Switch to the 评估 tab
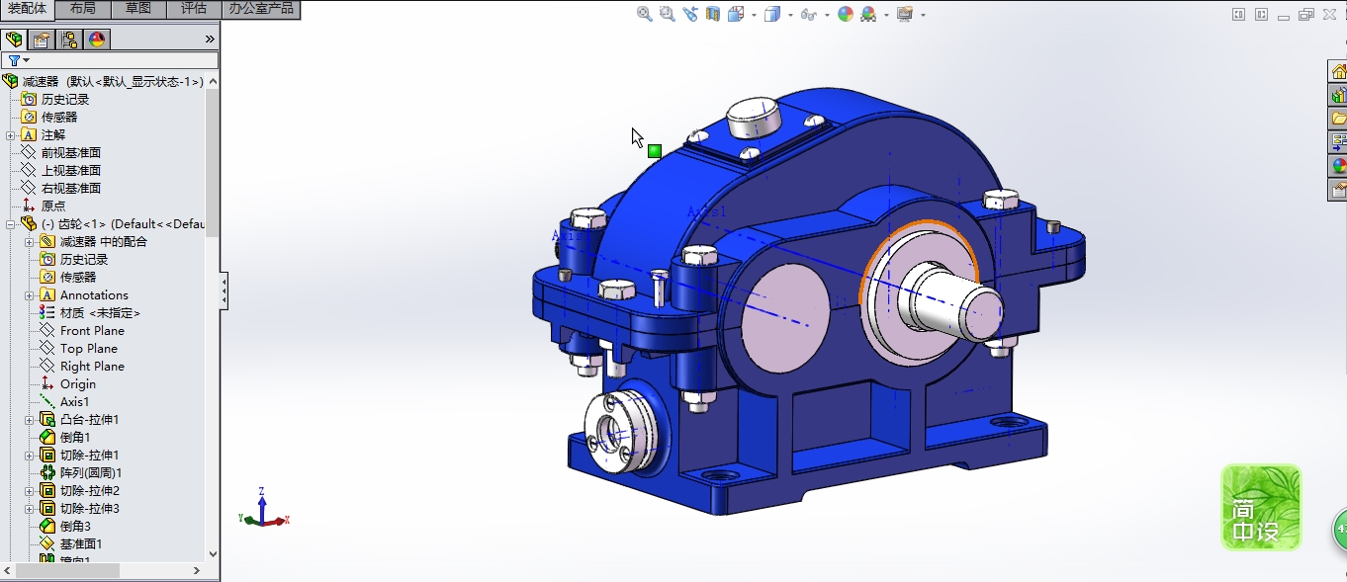1347x582 pixels. coord(194,9)
